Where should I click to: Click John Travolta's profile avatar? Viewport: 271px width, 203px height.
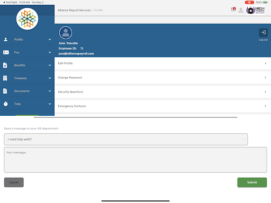pyautogui.click(x=66, y=33)
